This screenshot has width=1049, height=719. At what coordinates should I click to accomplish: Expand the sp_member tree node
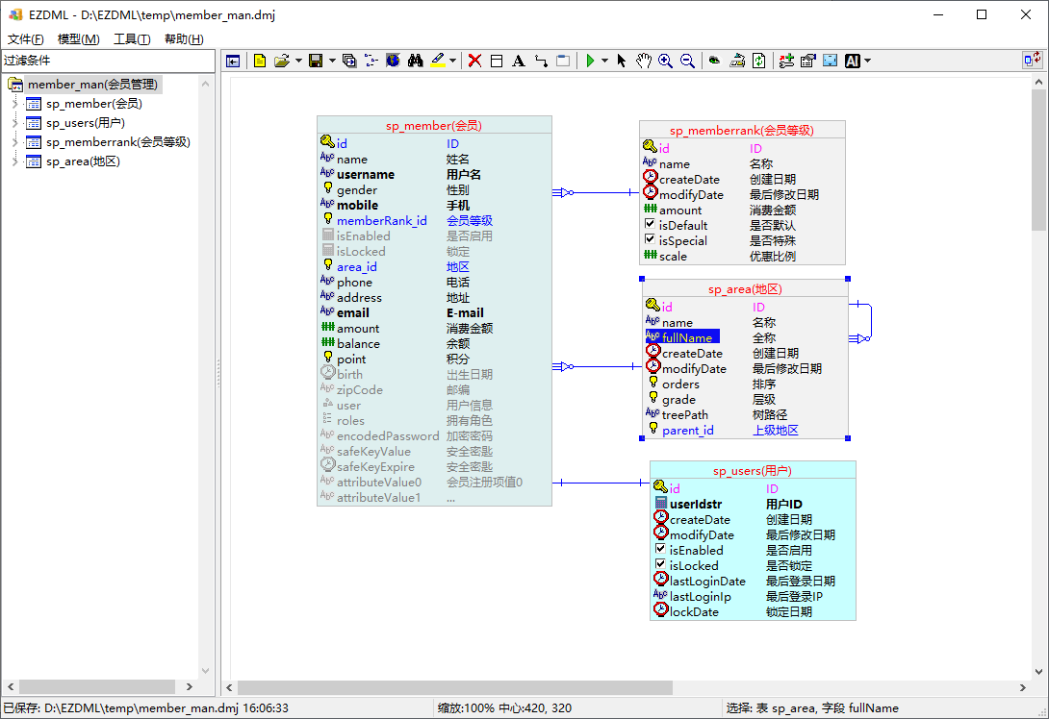pos(14,104)
